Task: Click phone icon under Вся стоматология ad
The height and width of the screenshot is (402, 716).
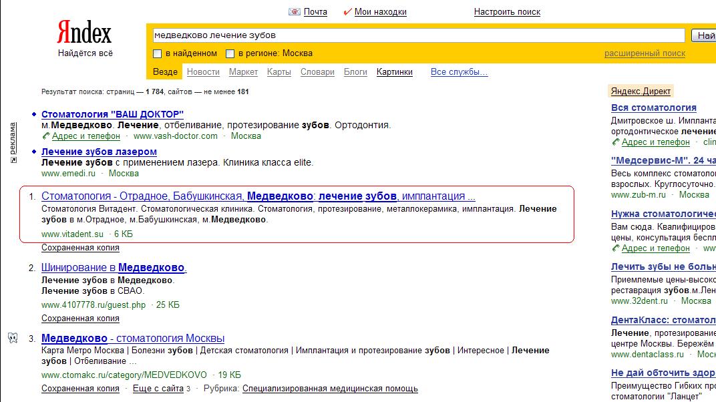Action: (616, 142)
